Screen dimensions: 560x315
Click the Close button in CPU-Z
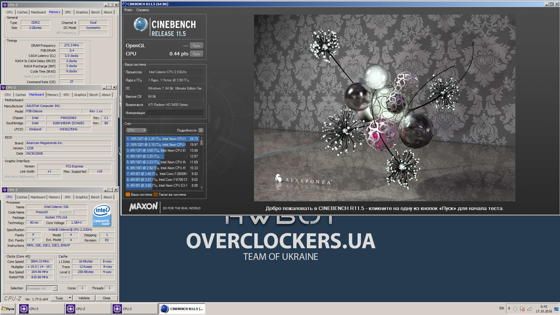(106, 298)
